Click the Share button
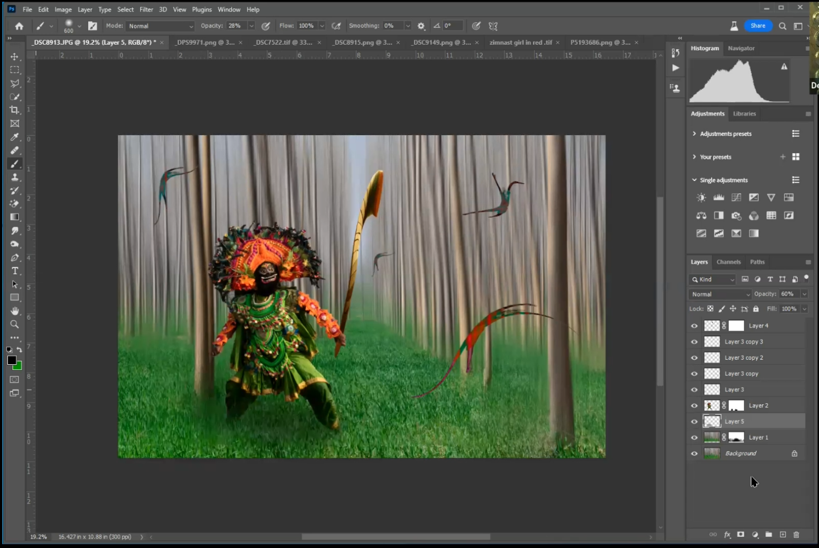 pyautogui.click(x=758, y=26)
